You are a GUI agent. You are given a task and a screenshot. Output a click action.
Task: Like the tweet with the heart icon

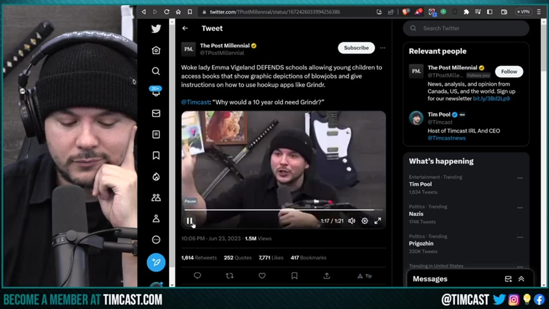(x=262, y=276)
